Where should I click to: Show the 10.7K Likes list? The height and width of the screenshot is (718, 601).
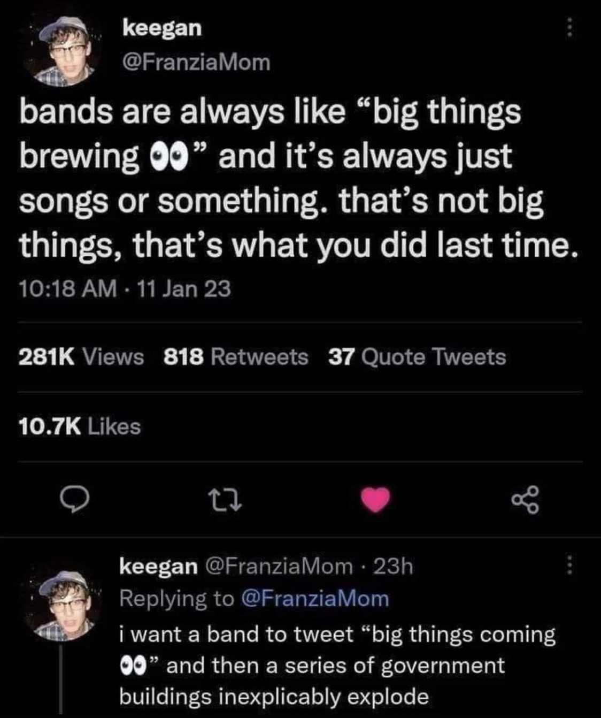[80, 426]
